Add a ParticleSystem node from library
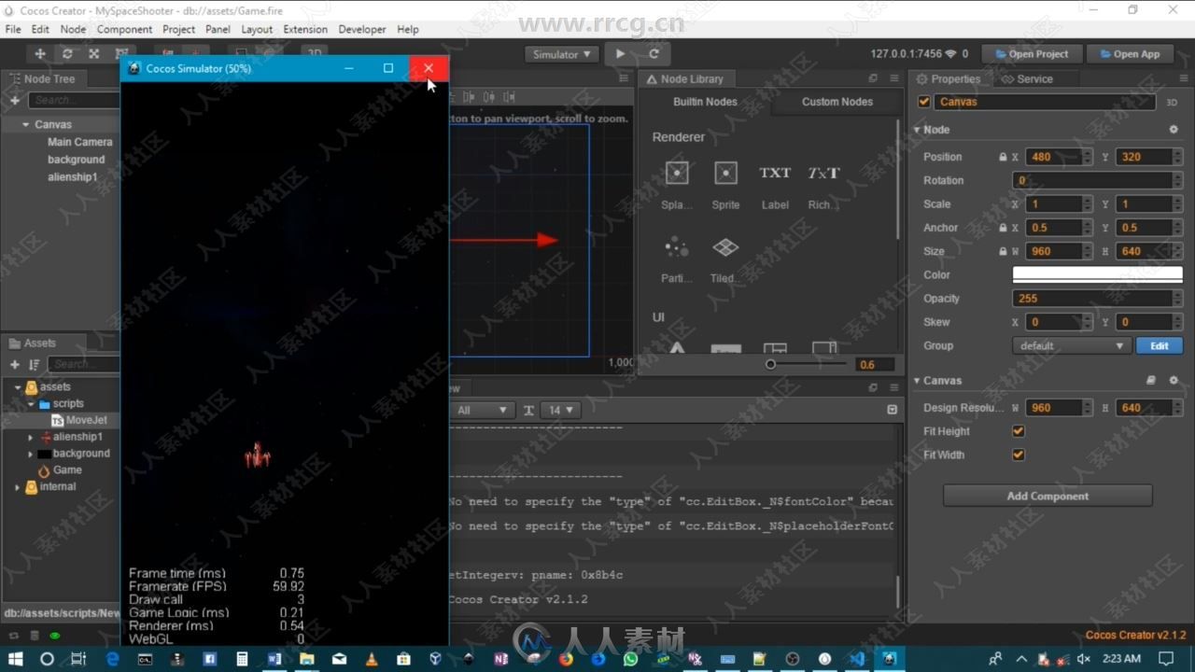 pyautogui.click(x=676, y=259)
